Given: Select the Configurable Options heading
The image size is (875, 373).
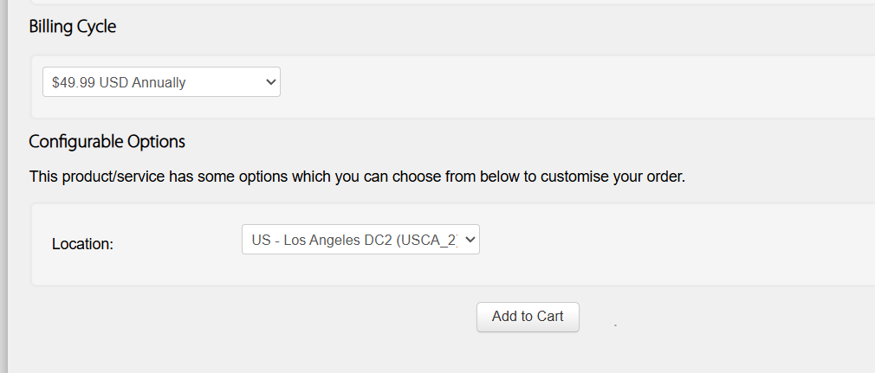Looking at the screenshot, I should pos(107,142).
